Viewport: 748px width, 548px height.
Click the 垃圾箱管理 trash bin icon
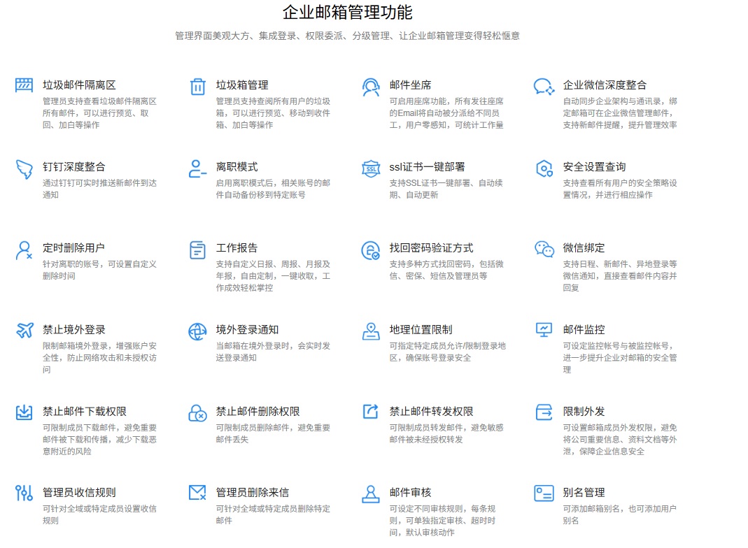197,87
